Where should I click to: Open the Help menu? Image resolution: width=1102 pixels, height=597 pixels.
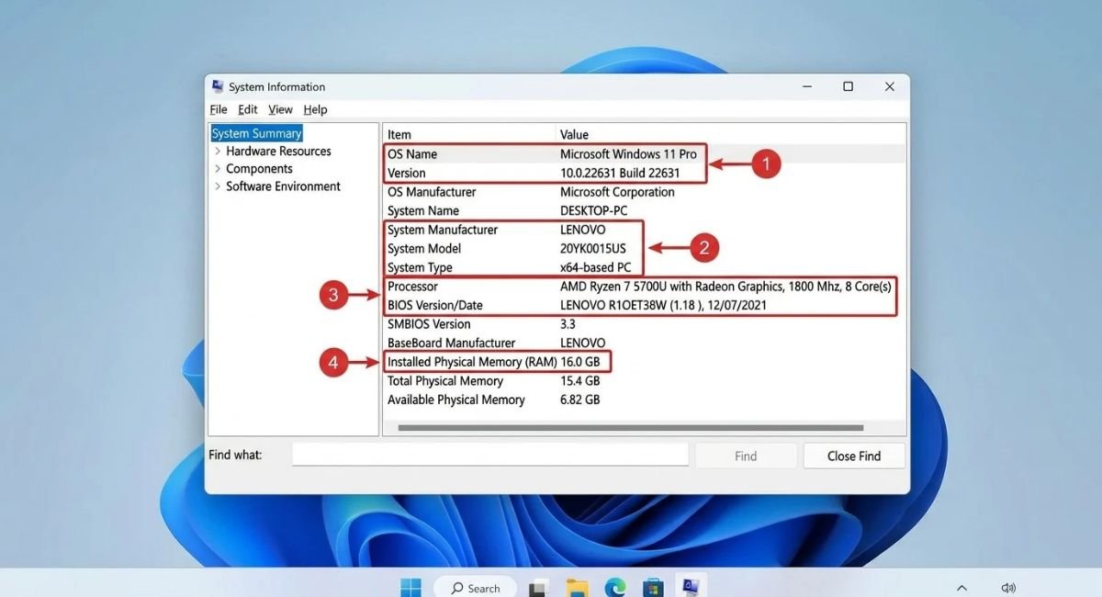pos(315,109)
